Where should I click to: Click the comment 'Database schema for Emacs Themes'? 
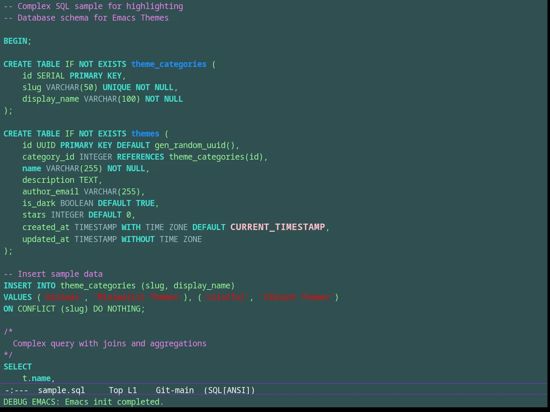86,18
